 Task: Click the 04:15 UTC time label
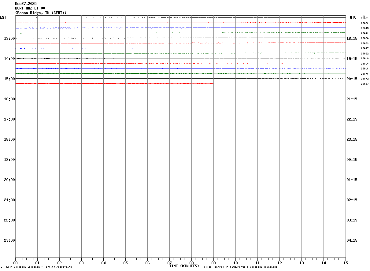(x=352, y=240)
